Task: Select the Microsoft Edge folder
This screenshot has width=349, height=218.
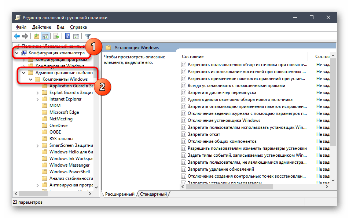Action: 64,112
